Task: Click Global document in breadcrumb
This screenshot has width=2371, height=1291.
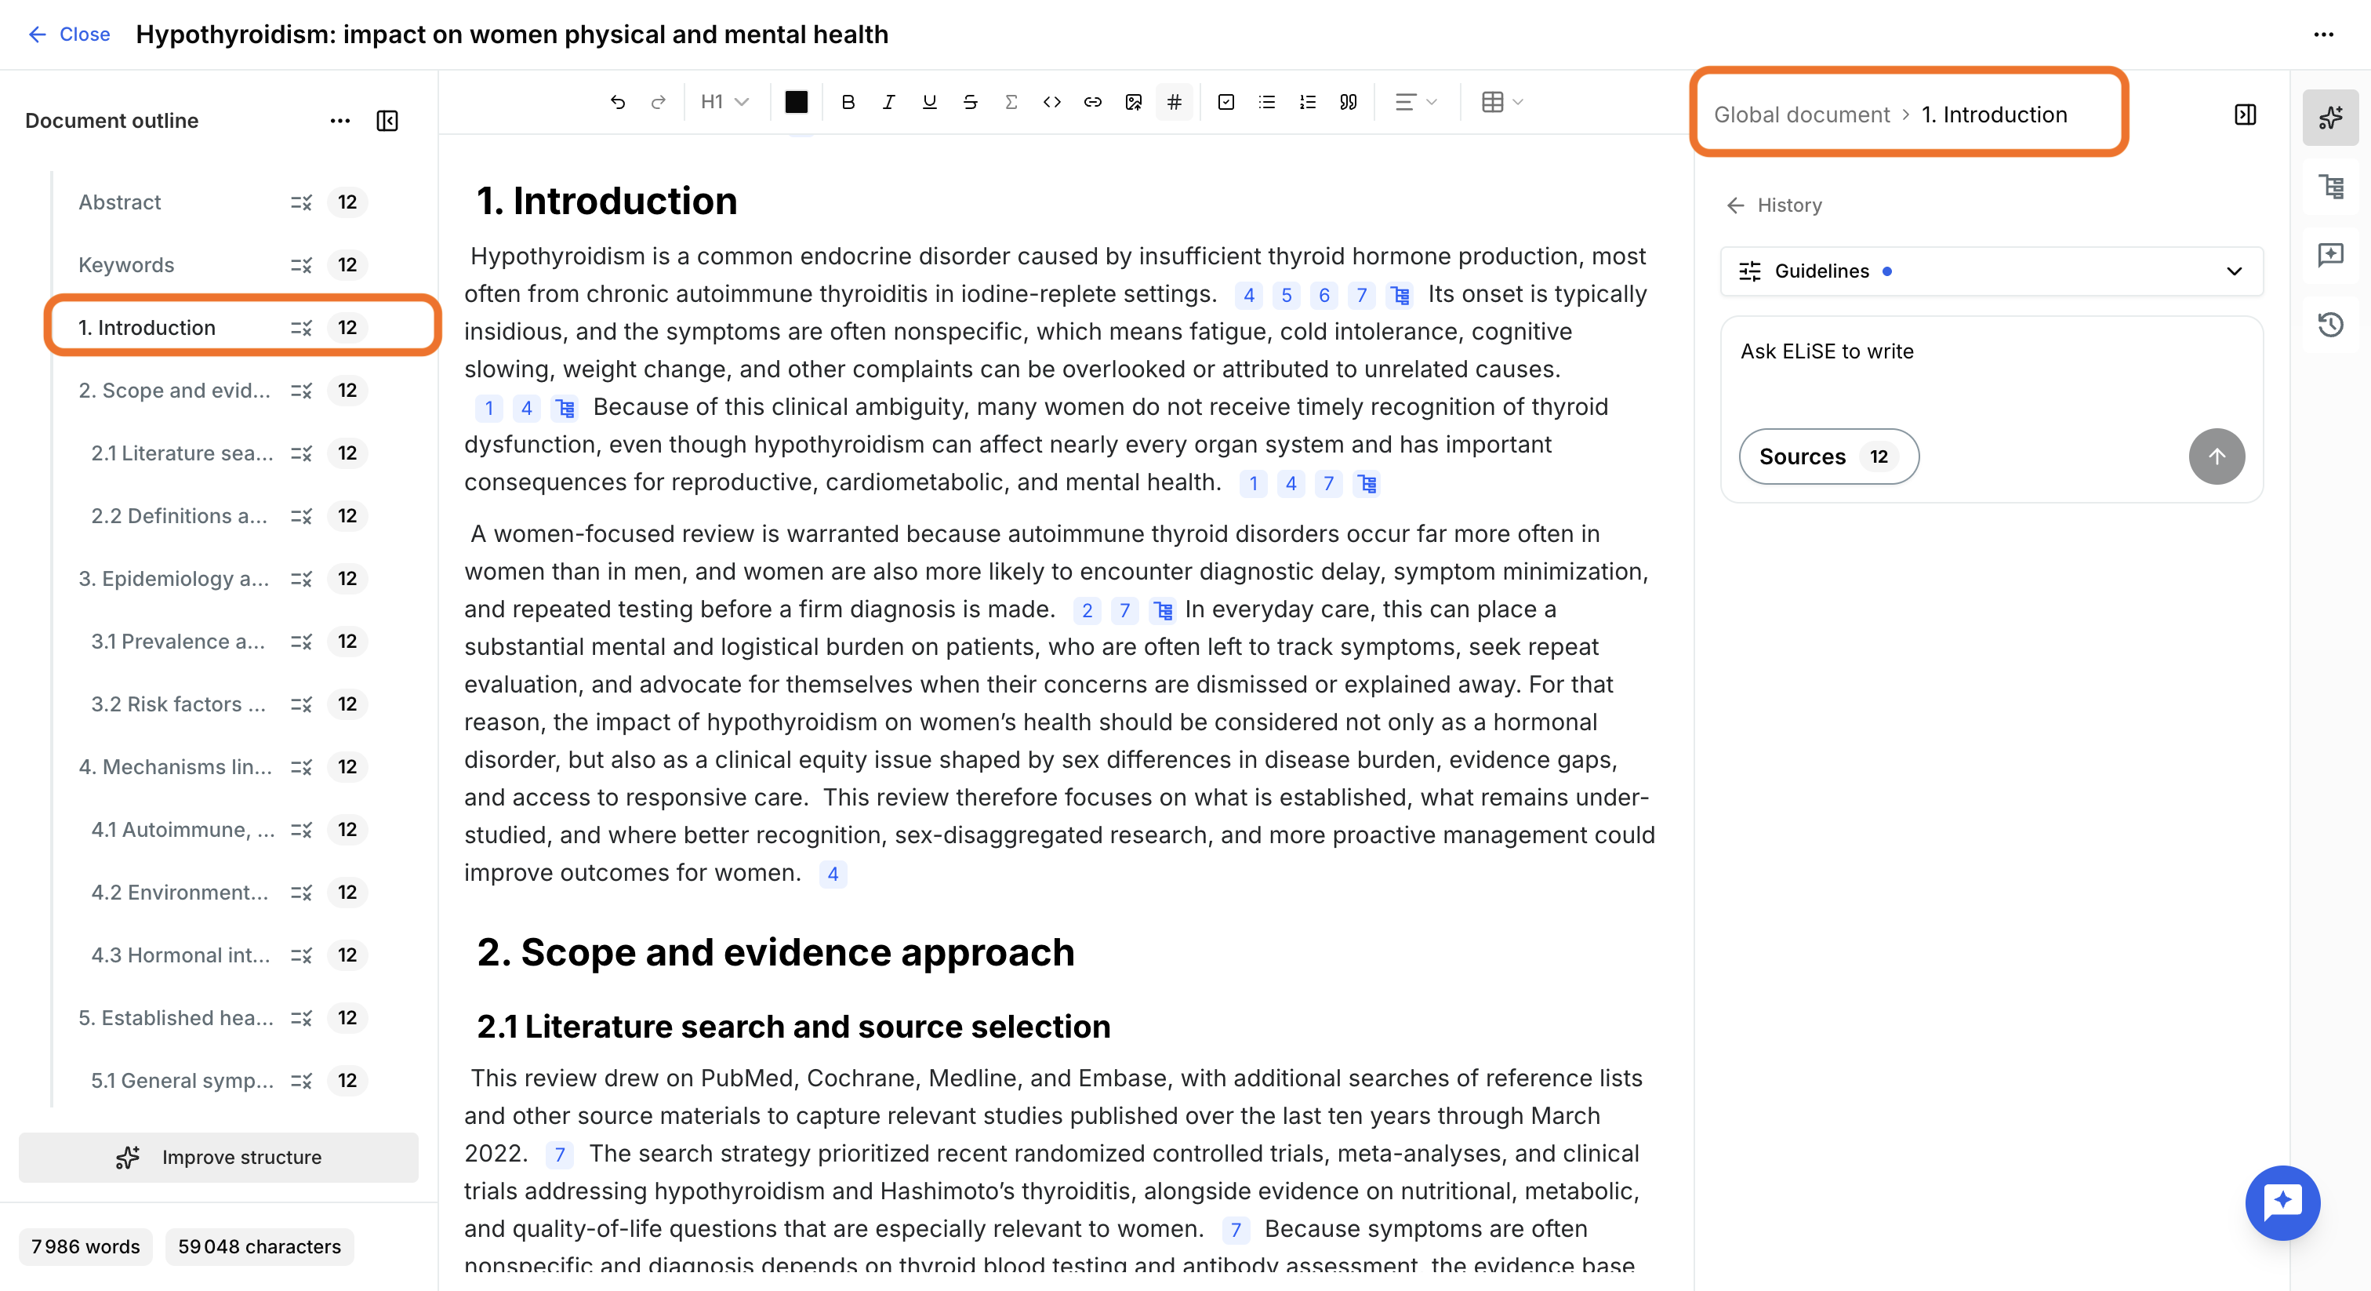Action: [x=1801, y=115]
